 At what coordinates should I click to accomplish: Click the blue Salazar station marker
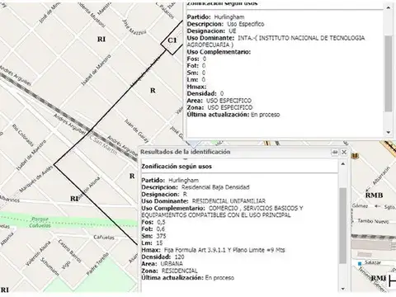coord(360,264)
